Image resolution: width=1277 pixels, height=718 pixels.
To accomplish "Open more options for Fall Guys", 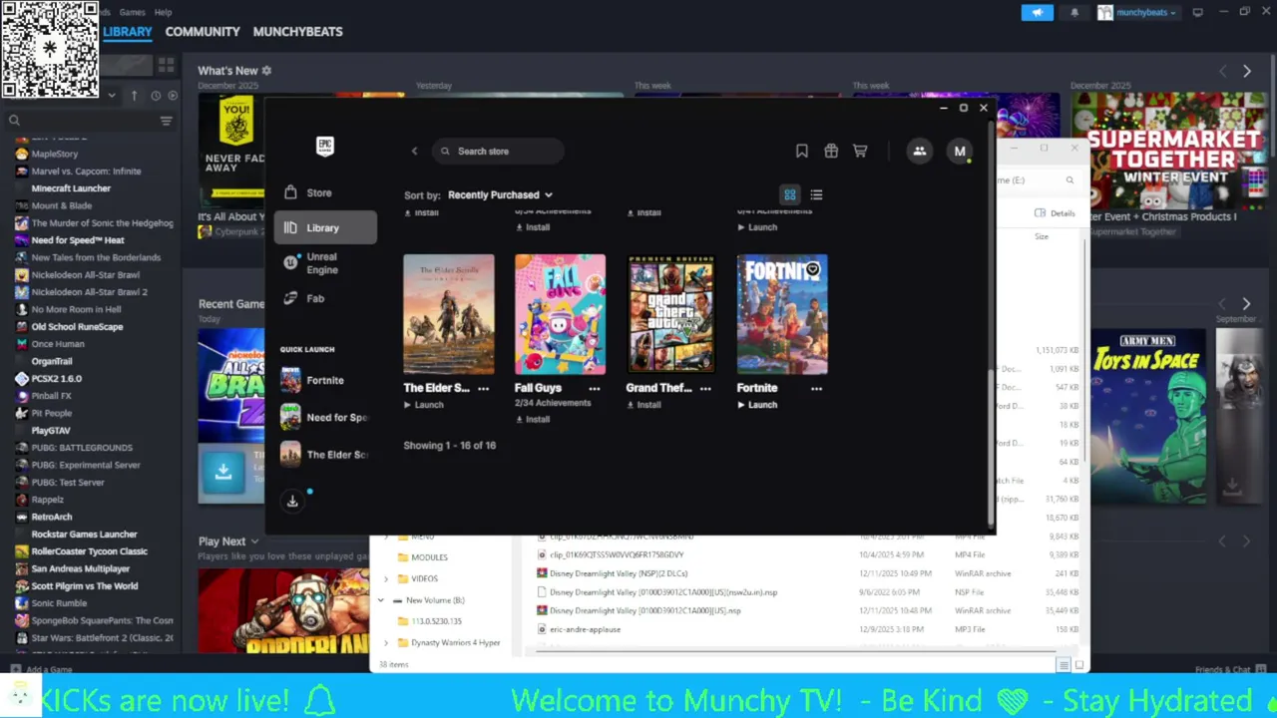I will (x=595, y=388).
